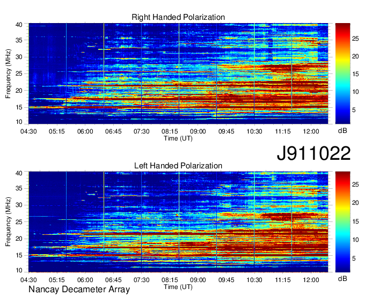Click the 11:15 tick under the bottom plot

[x=282, y=280]
